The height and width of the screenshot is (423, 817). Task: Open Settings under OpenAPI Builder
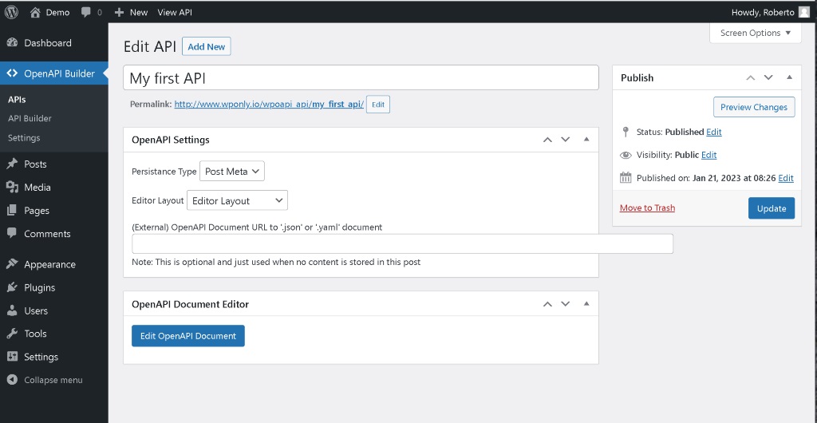coord(24,138)
